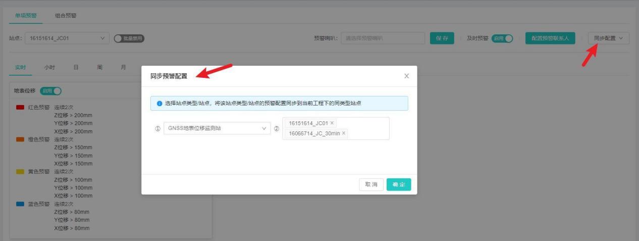Open the 同步配置 dropdown menu
This screenshot has height=241, width=639.
point(608,38)
